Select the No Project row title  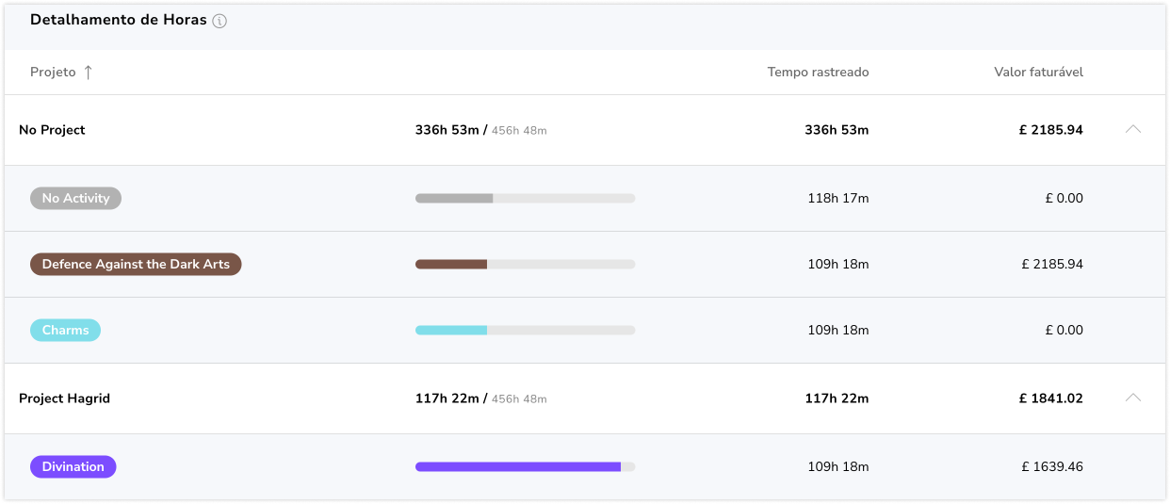tap(52, 130)
